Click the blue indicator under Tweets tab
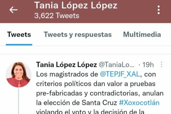Image resolution: width=171 pixels, height=114 pixels. 19,45
